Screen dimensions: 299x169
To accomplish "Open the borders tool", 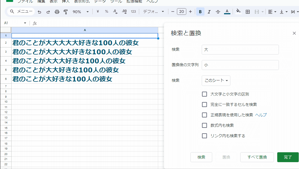I will point(247,12).
